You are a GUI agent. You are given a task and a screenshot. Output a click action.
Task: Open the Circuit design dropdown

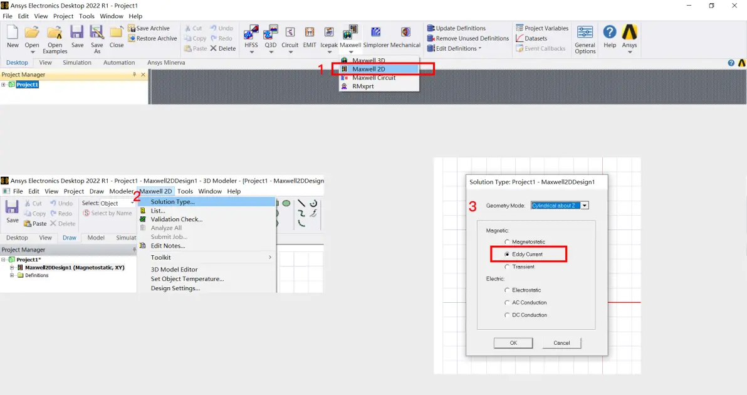click(290, 52)
